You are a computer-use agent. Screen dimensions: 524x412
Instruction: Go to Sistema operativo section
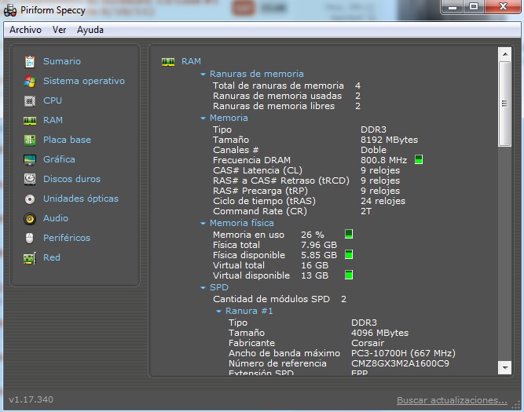pyautogui.click(x=84, y=81)
